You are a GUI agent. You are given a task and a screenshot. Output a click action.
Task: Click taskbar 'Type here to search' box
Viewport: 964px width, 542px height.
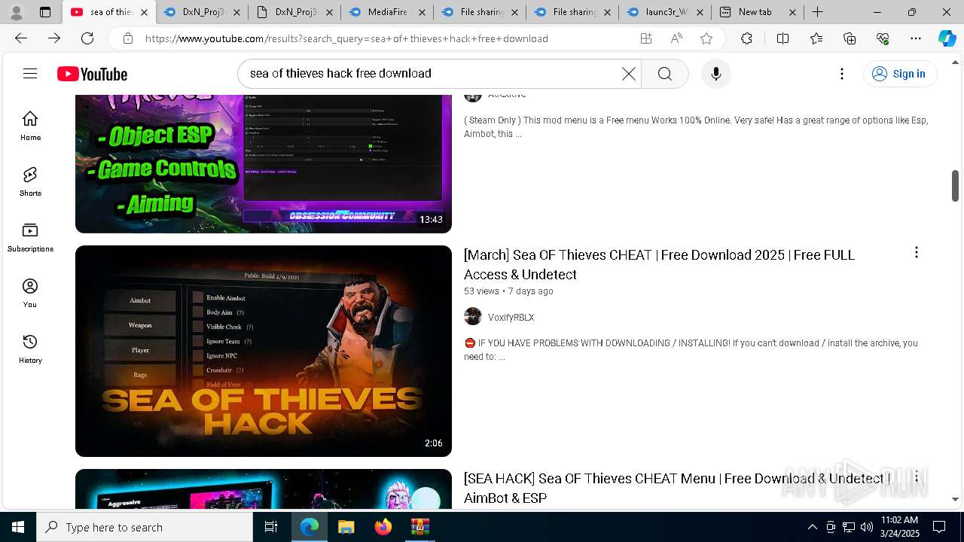pos(145,527)
